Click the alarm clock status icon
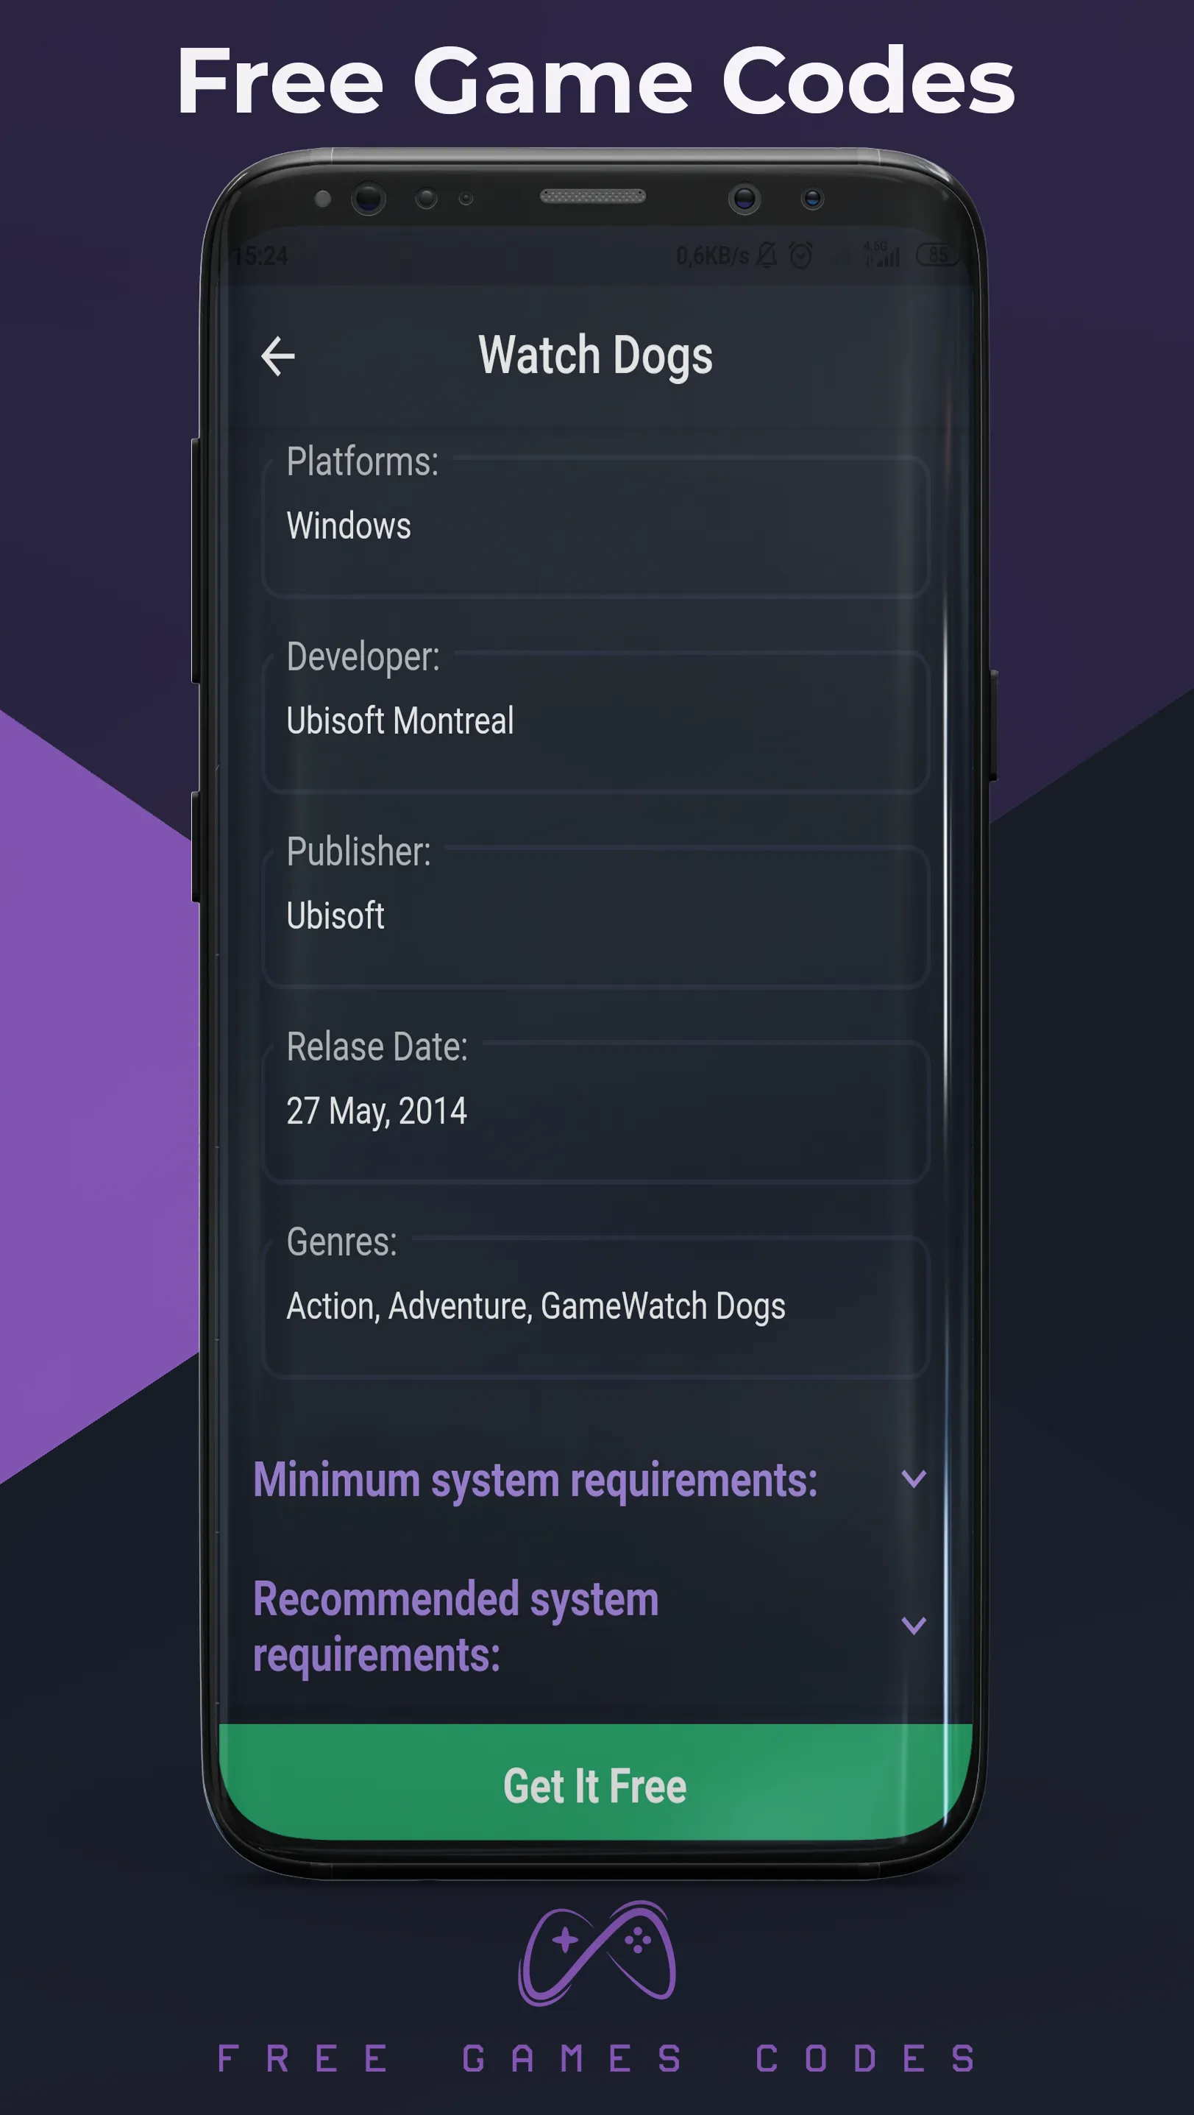Image resolution: width=1194 pixels, height=2115 pixels. tap(801, 255)
